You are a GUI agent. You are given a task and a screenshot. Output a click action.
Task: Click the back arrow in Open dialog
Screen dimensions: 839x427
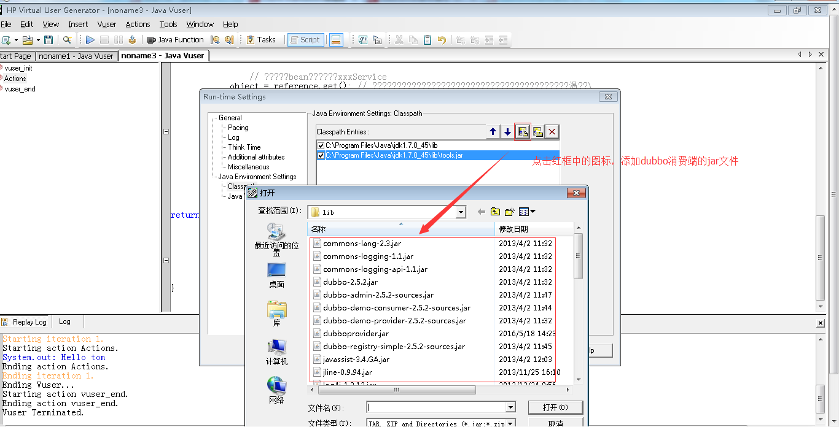[x=481, y=212]
